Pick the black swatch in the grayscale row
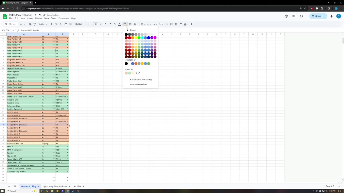The width and height of the screenshot is (344, 193). (x=126, y=34)
